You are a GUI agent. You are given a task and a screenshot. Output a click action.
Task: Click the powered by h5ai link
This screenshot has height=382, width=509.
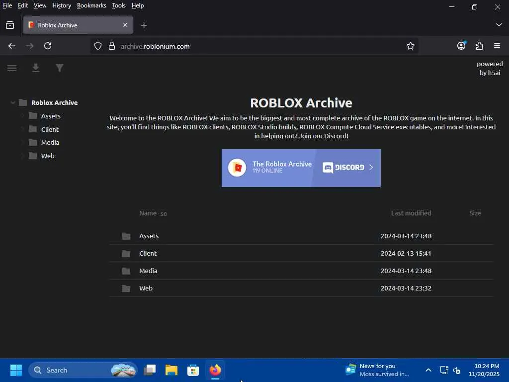[490, 68]
